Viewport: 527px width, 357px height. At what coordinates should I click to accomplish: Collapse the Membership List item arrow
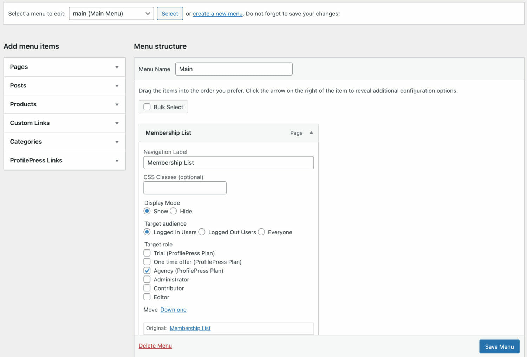311,133
